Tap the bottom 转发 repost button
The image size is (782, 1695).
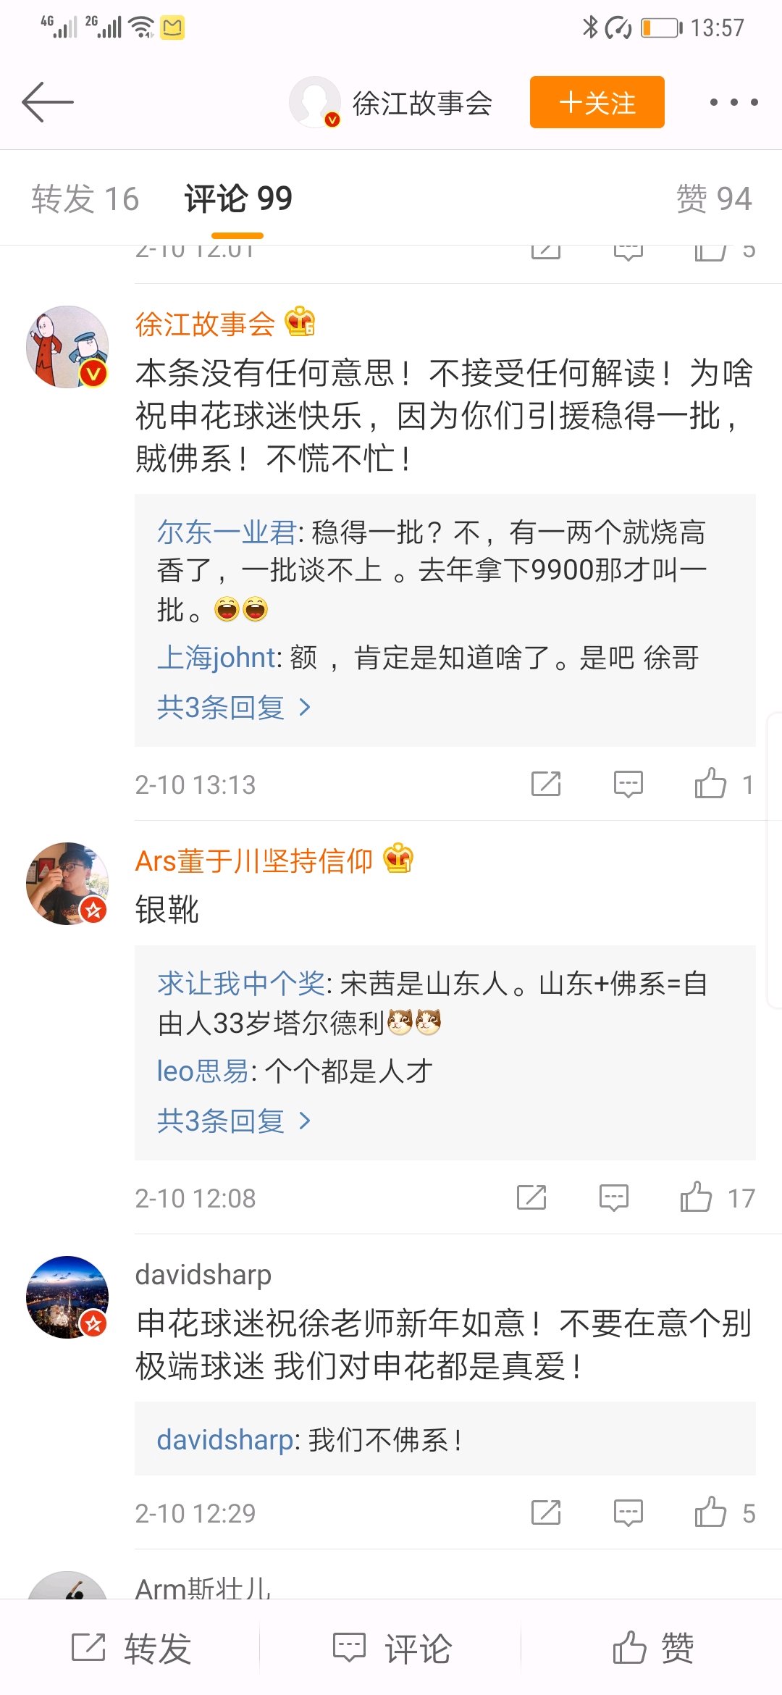pos(130,1649)
